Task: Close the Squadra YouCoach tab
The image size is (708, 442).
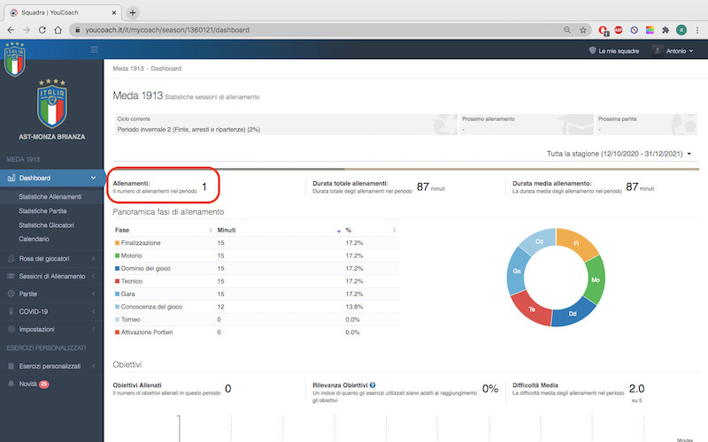Action: click(114, 12)
